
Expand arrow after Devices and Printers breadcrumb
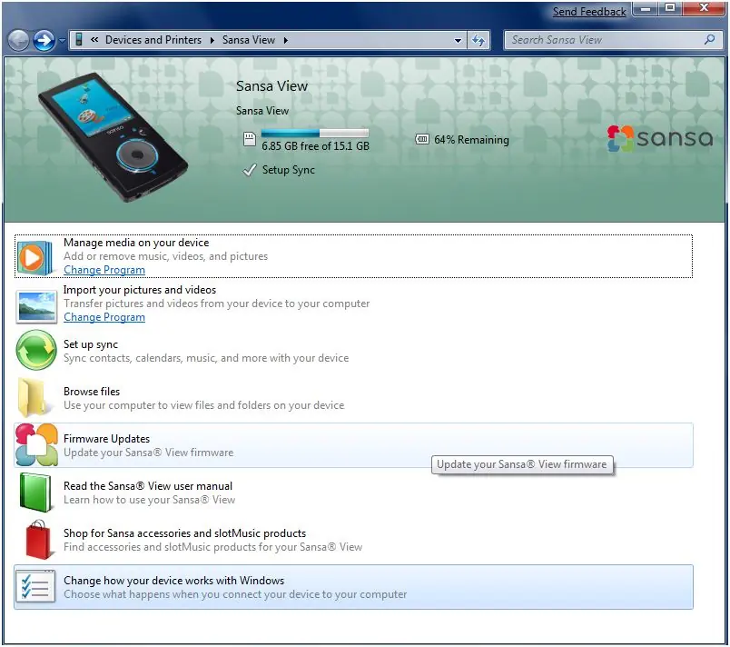212,40
